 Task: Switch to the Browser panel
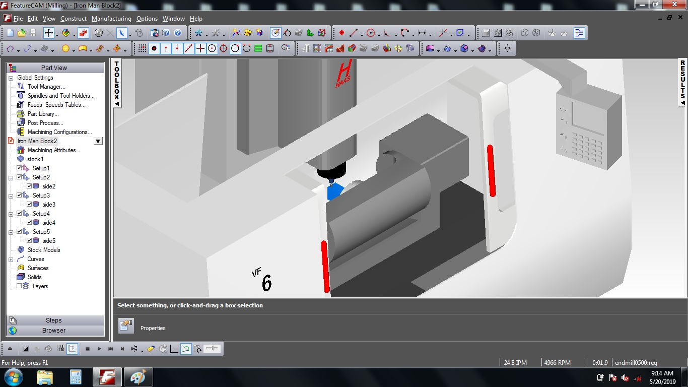coord(55,331)
